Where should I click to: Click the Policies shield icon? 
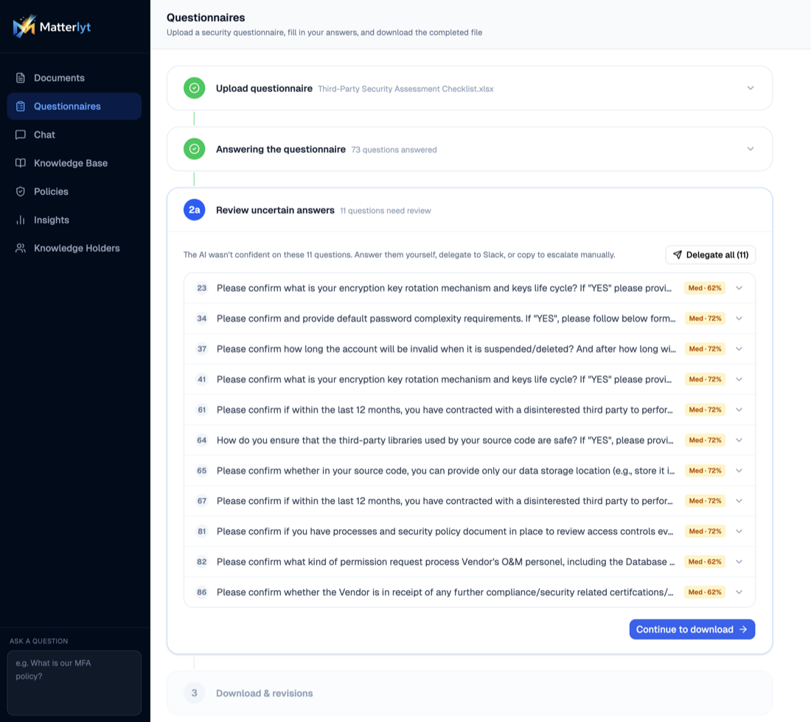pyautogui.click(x=20, y=192)
